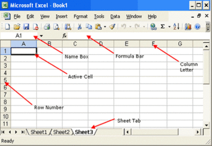Click the Undo arrow icon
212x146 pixels.
pos(124,26)
